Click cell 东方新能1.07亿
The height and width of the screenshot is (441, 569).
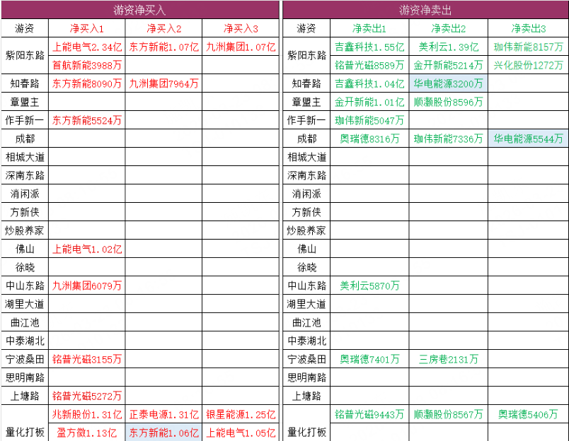pyautogui.click(x=163, y=47)
